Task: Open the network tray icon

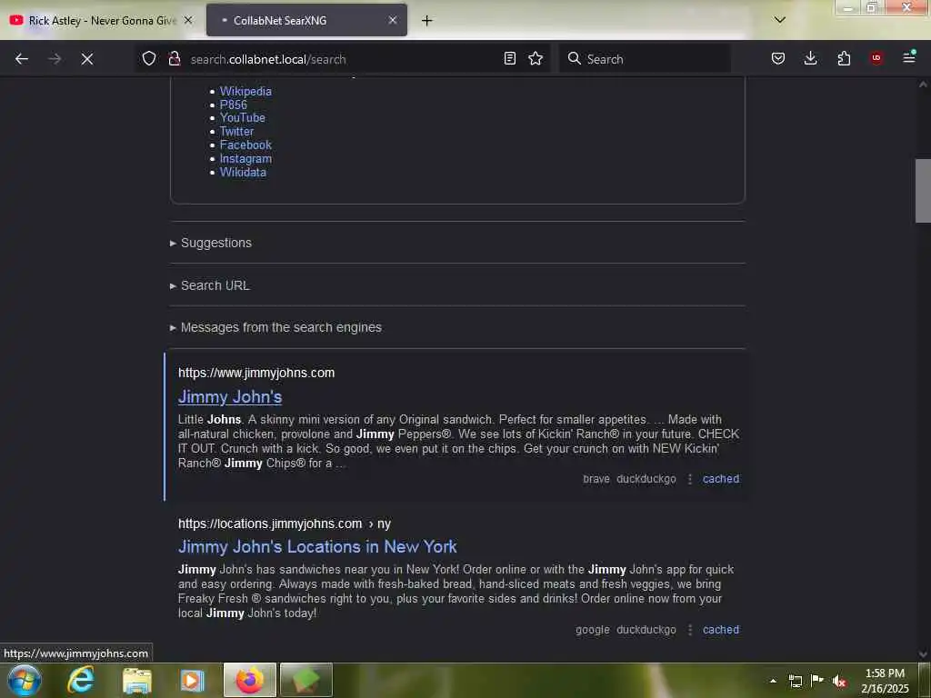Action: 795,681
